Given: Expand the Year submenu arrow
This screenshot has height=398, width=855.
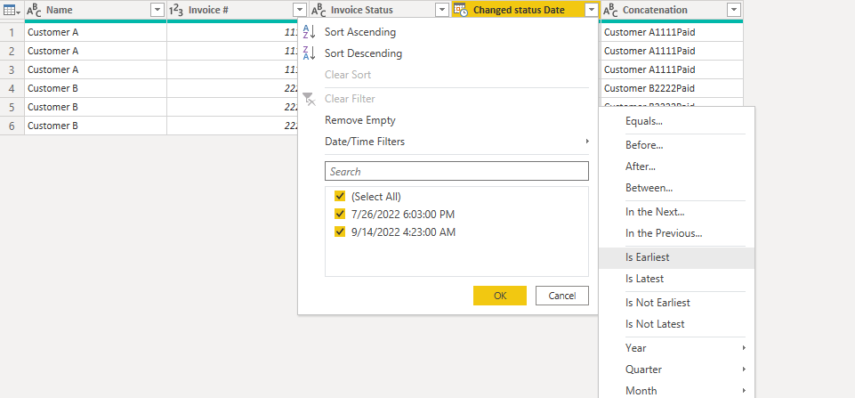Looking at the screenshot, I should 745,348.
